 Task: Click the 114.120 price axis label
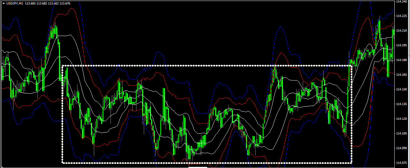click(401, 119)
